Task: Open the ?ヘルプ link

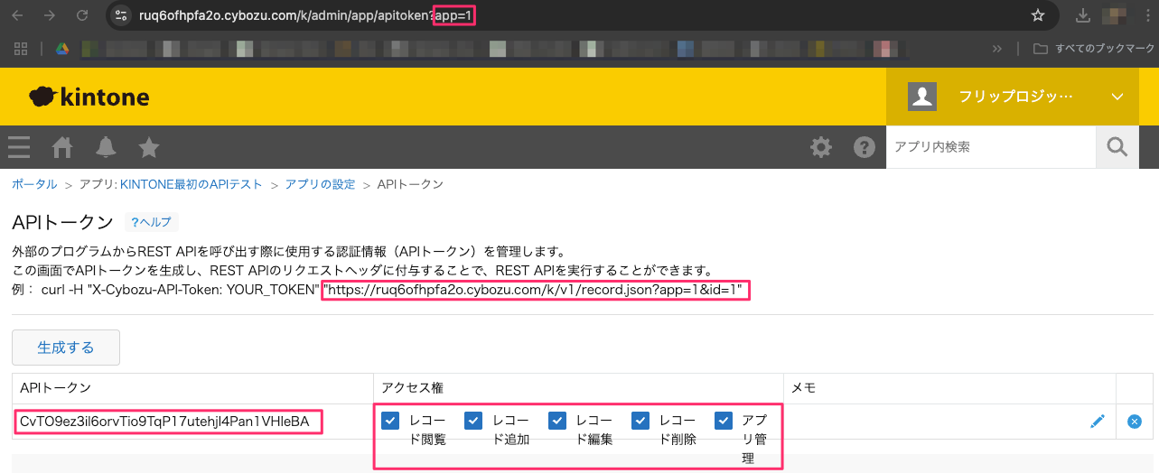Action: [152, 222]
